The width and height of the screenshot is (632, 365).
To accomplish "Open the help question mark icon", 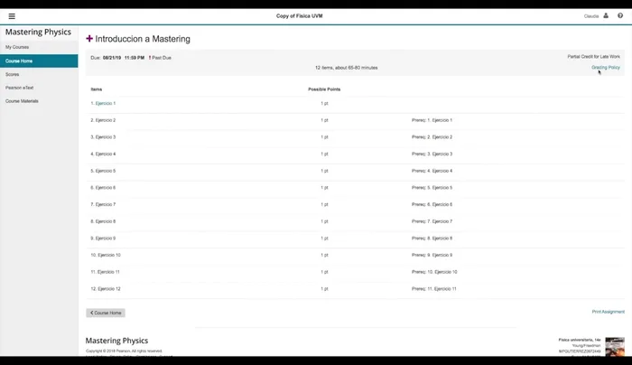I will point(620,15).
